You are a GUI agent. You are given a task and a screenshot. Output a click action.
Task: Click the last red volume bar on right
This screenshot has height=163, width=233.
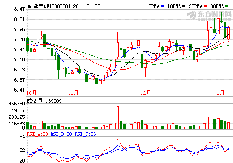[229, 125]
